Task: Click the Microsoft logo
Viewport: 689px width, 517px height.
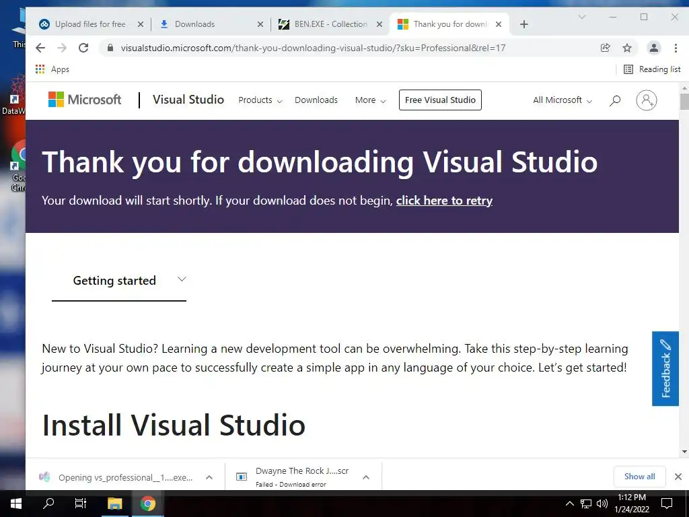Action: coord(84,100)
